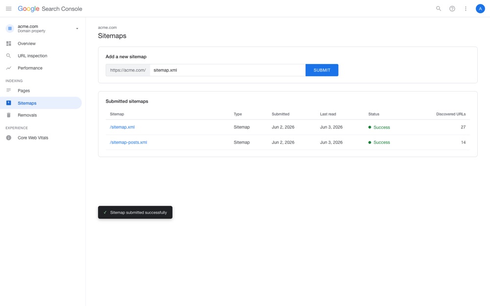
Task: Open the help question mark icon
Action: click(x=452, y=9)
